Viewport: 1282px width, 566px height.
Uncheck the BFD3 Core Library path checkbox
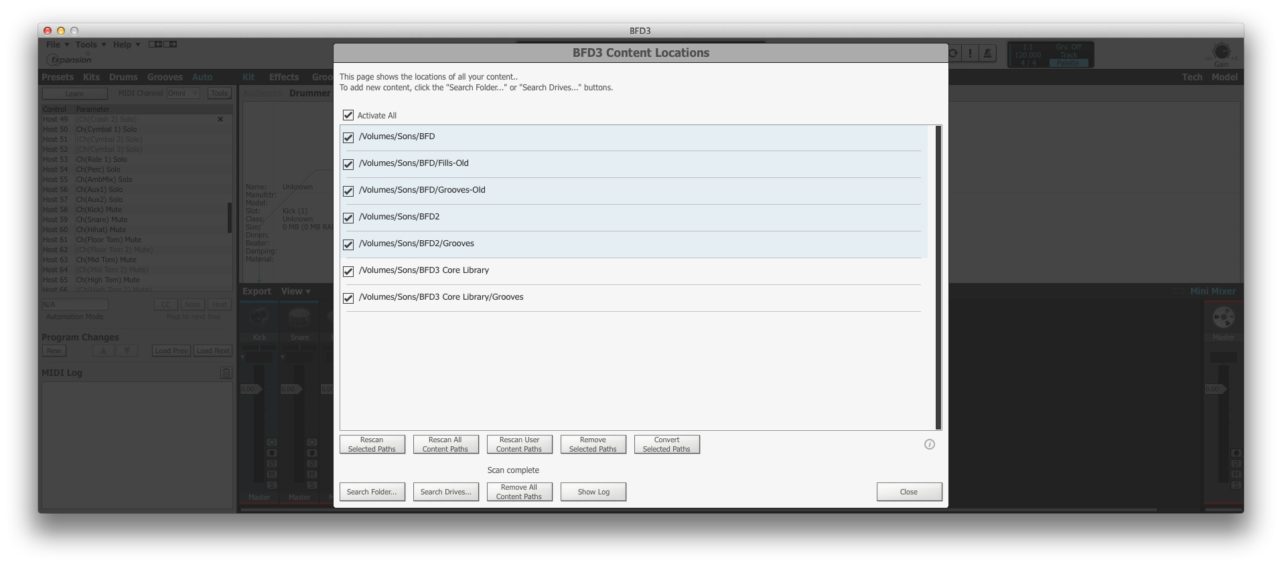click(x=348, y=272)
